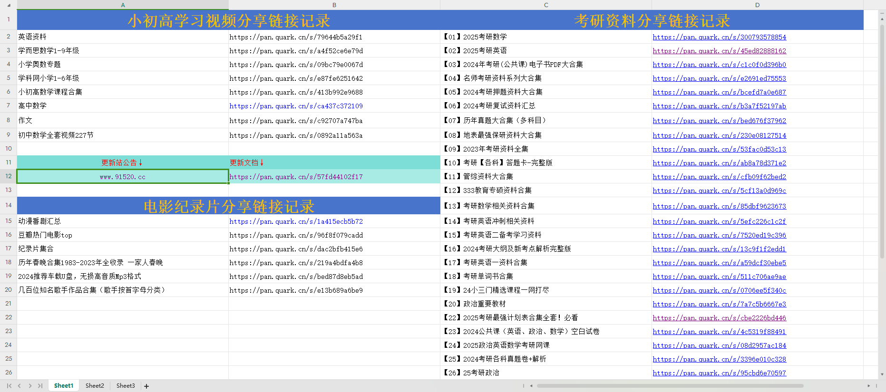This screenshot has height=392, width=886.
Task: Click next sheet navigation arrow
Action: click(30, 386)
